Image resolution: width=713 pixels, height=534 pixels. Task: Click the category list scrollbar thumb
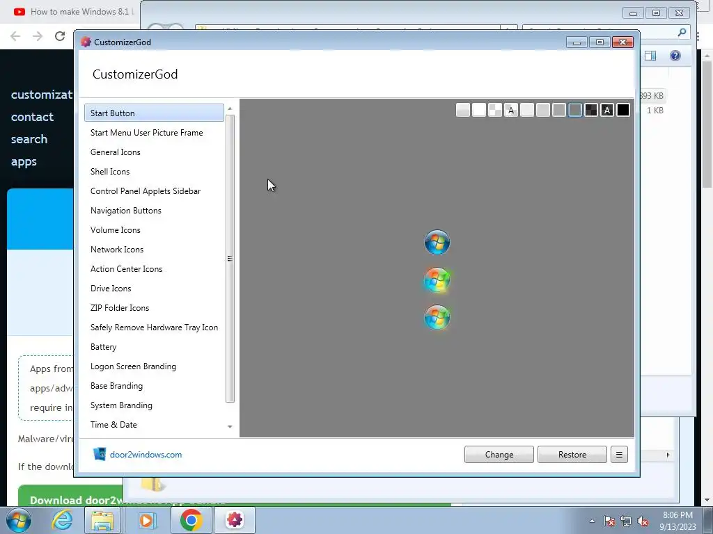(x=230, y=259)
